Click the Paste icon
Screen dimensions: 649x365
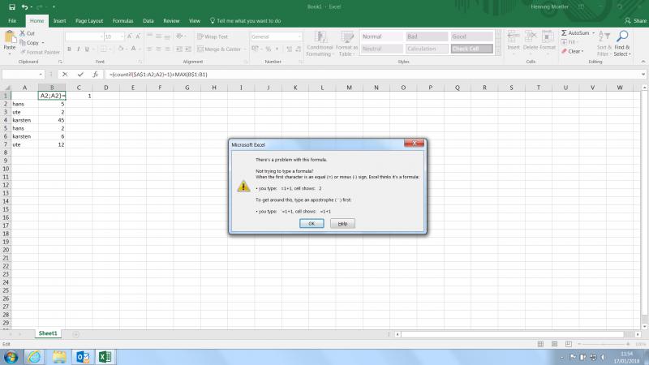click(10, 37)
